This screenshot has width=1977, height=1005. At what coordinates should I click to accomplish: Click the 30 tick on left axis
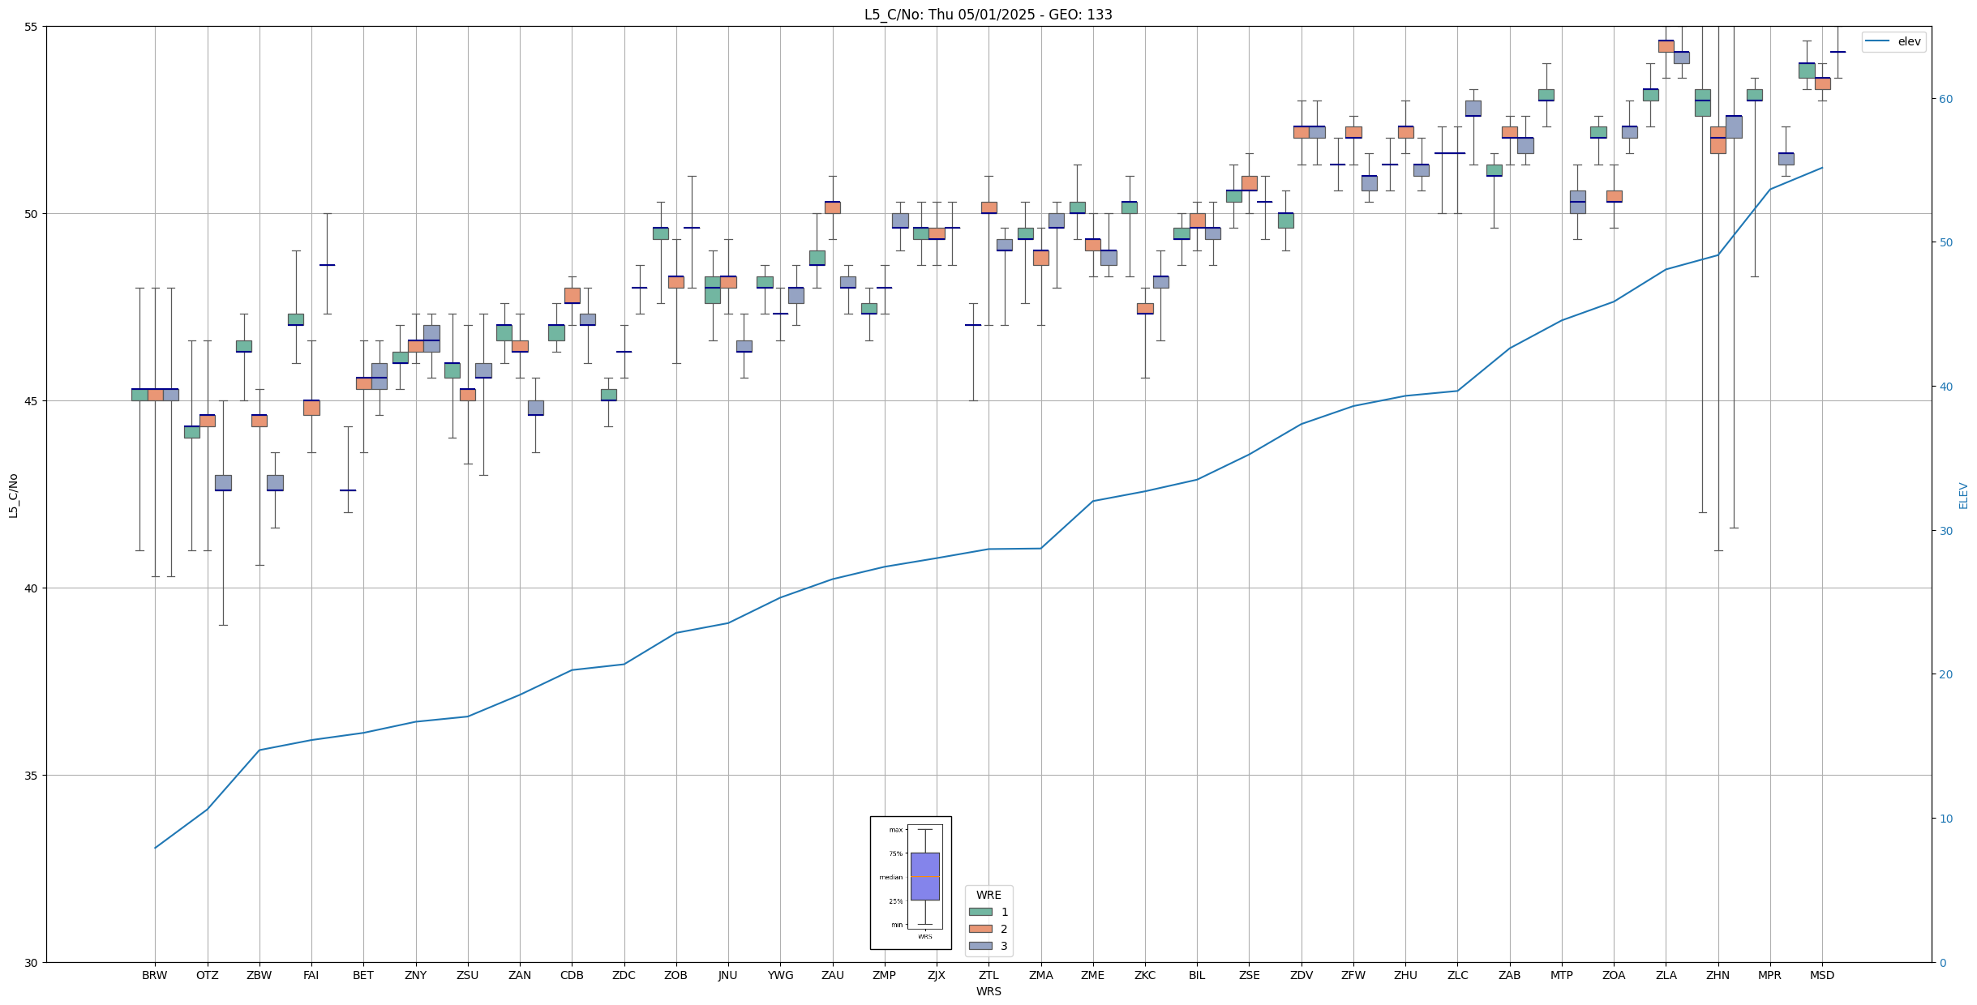coord(32,962)
